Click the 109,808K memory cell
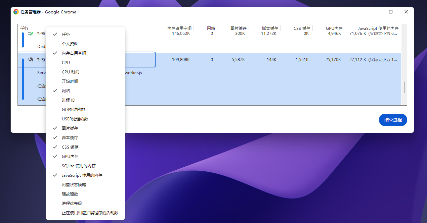The width and height of the screenshot is (427, 223). point(181,60)
